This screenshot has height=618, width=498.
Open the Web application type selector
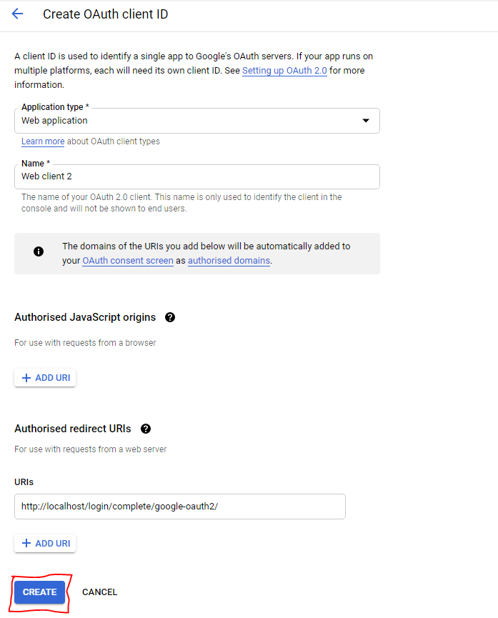(197, 121)
